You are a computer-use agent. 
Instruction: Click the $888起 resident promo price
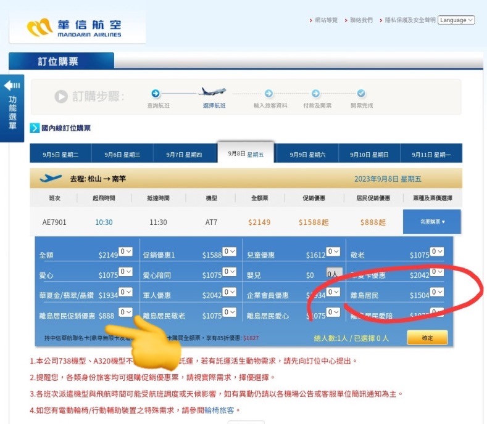(x=373, y=222)
